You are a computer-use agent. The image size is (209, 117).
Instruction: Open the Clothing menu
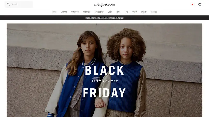64,12
